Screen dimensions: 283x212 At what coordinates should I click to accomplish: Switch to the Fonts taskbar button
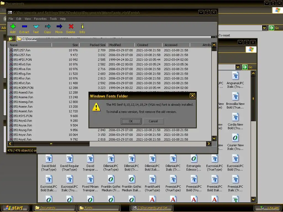click(x=99, y=208)
